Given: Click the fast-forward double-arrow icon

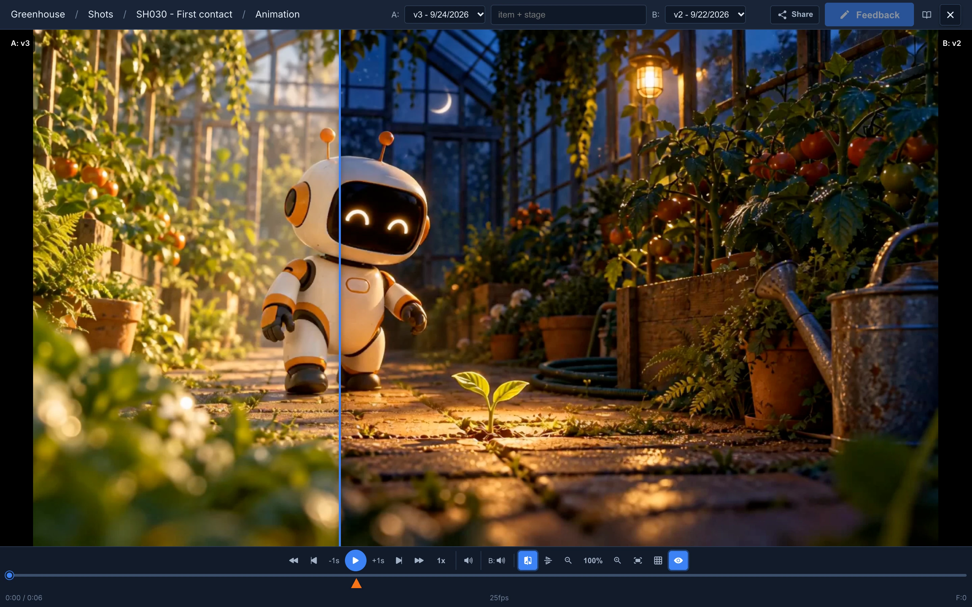Looking at the screenshot, I should (x=419, y=560).
